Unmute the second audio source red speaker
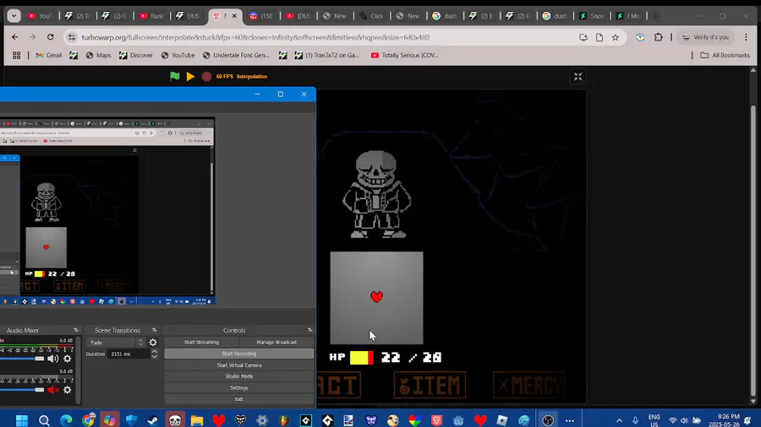The height and width of the screenshot is (427, 761). click(x=53, y=390)
